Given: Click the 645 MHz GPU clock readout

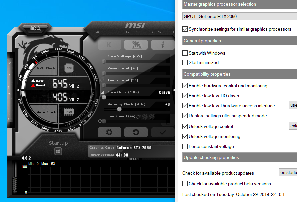Looking at the screenshot, I should point(66,84).
